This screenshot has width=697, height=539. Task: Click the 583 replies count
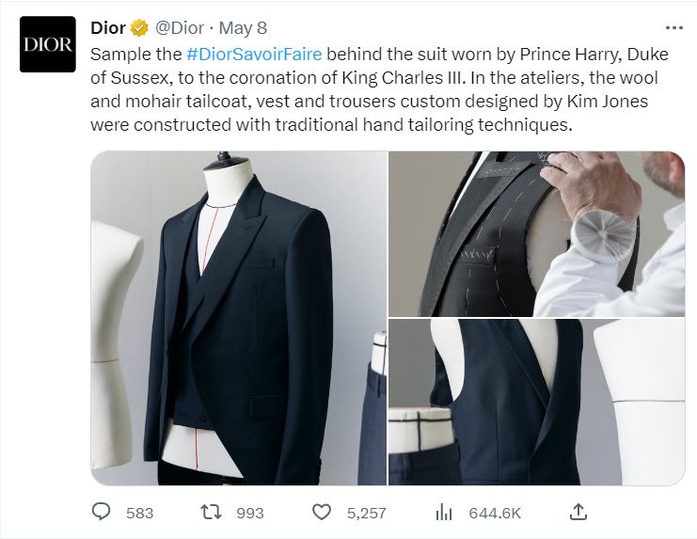click(139, 513)
